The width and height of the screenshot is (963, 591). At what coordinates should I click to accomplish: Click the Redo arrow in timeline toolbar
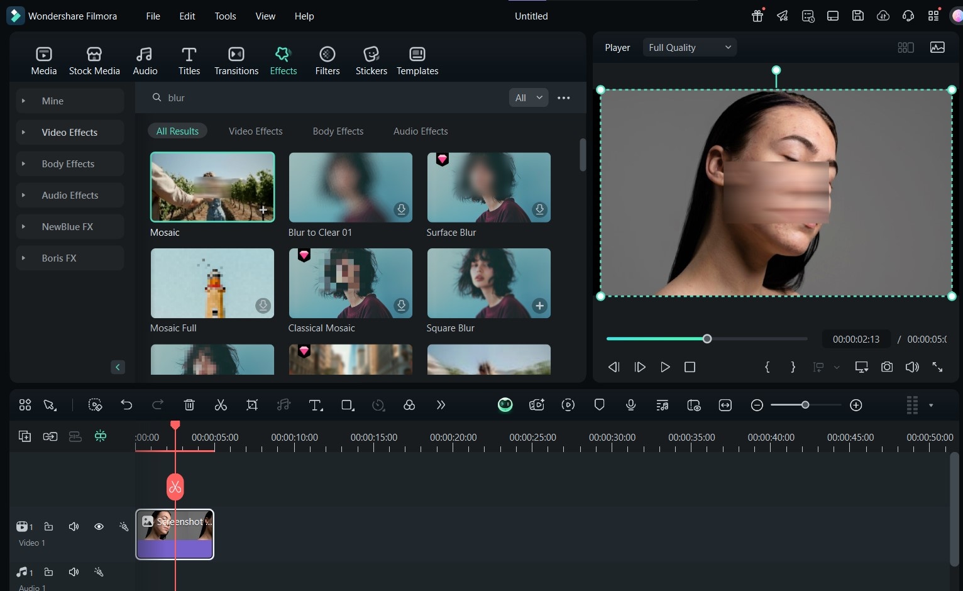pyautogui.click(x=158, y=405)
